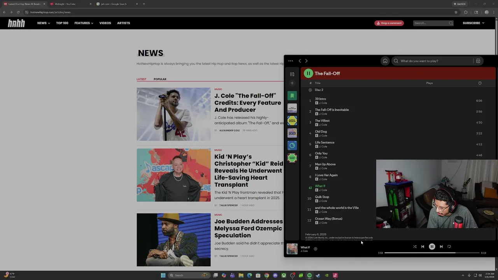The image size is (498, 280).
Task: Open Windows Start menu
Action: pos(163,275)
